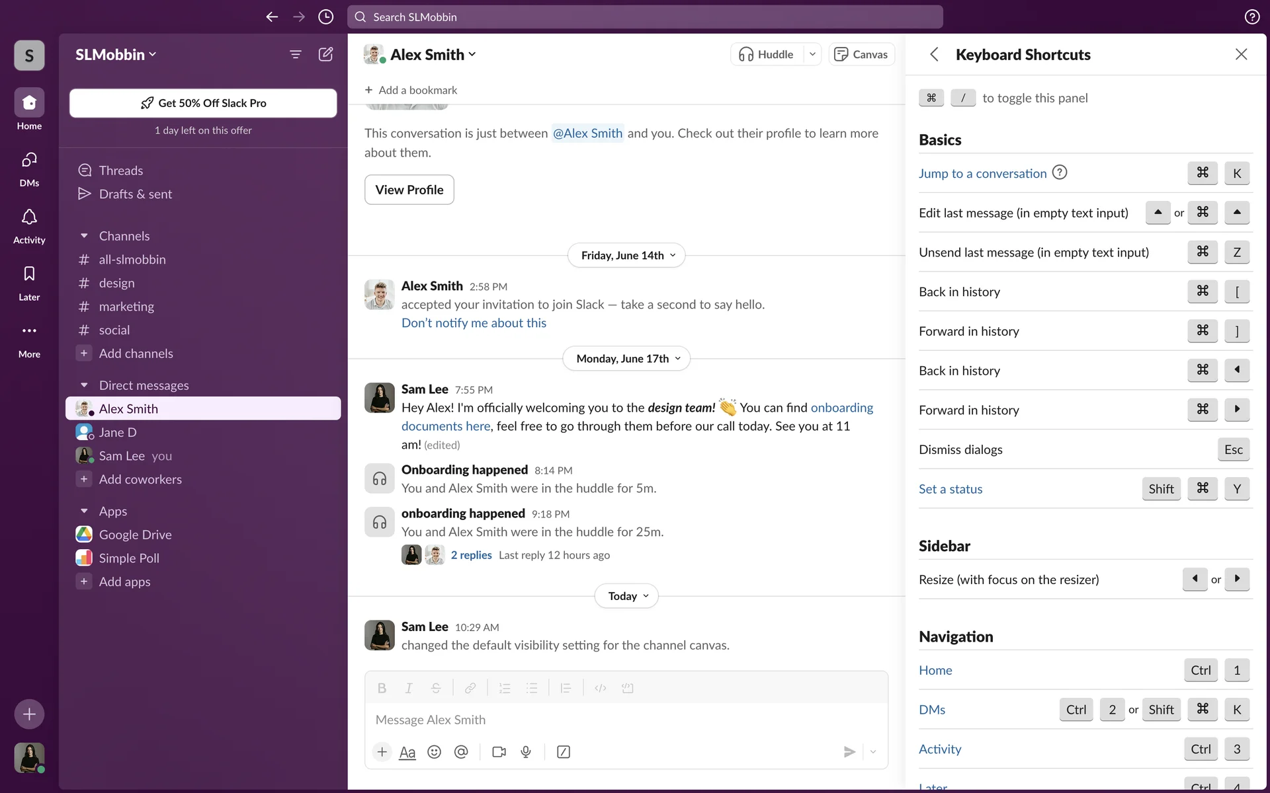Click the mention @ icon in composer
The height and width of the screenshot is (793, 1270).
click(x=461, y=752)
